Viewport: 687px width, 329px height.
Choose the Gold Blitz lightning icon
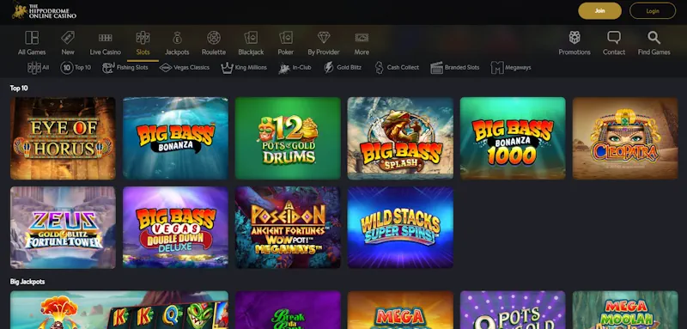click(328, 68)
